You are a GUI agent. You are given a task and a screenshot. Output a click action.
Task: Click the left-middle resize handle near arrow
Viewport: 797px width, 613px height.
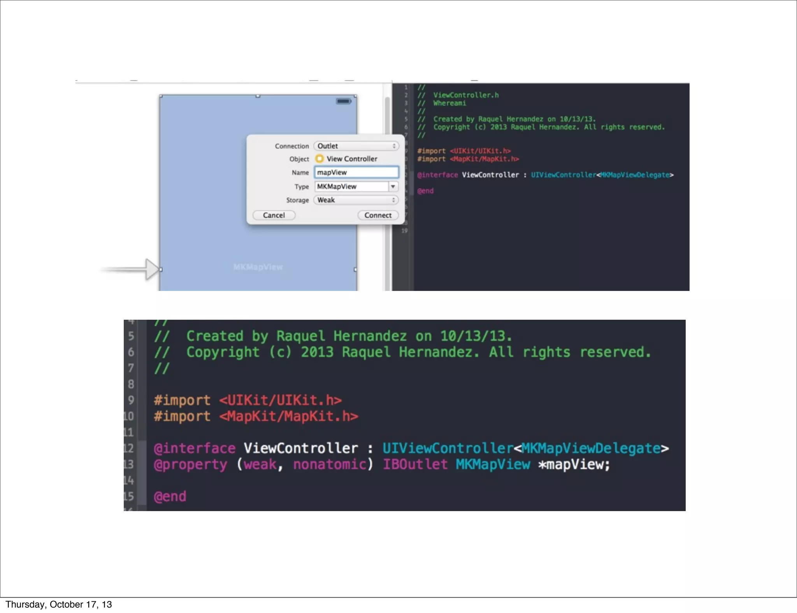pyautogui.click(x=161, y=269)
